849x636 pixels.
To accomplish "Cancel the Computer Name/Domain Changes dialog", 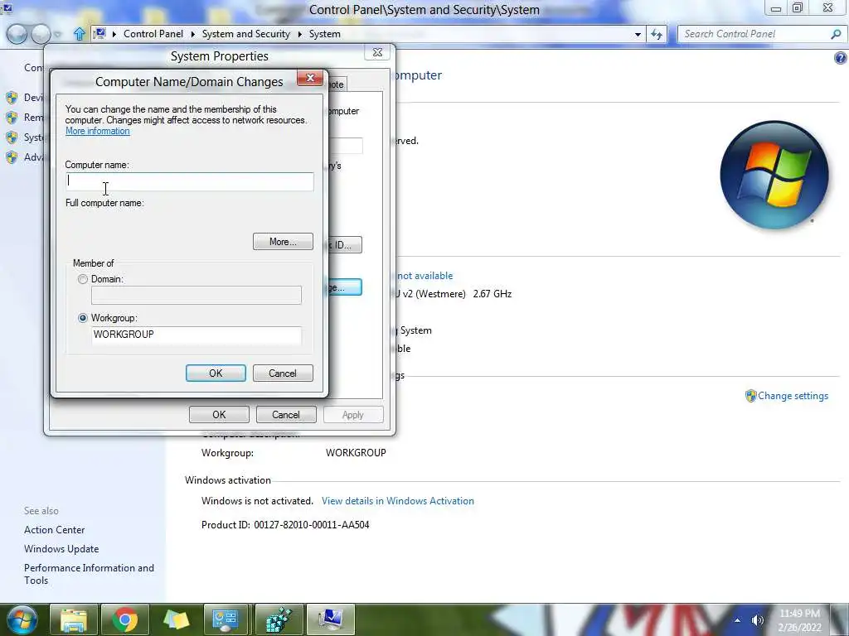I will pyautogui.click(x=283, y=373).
